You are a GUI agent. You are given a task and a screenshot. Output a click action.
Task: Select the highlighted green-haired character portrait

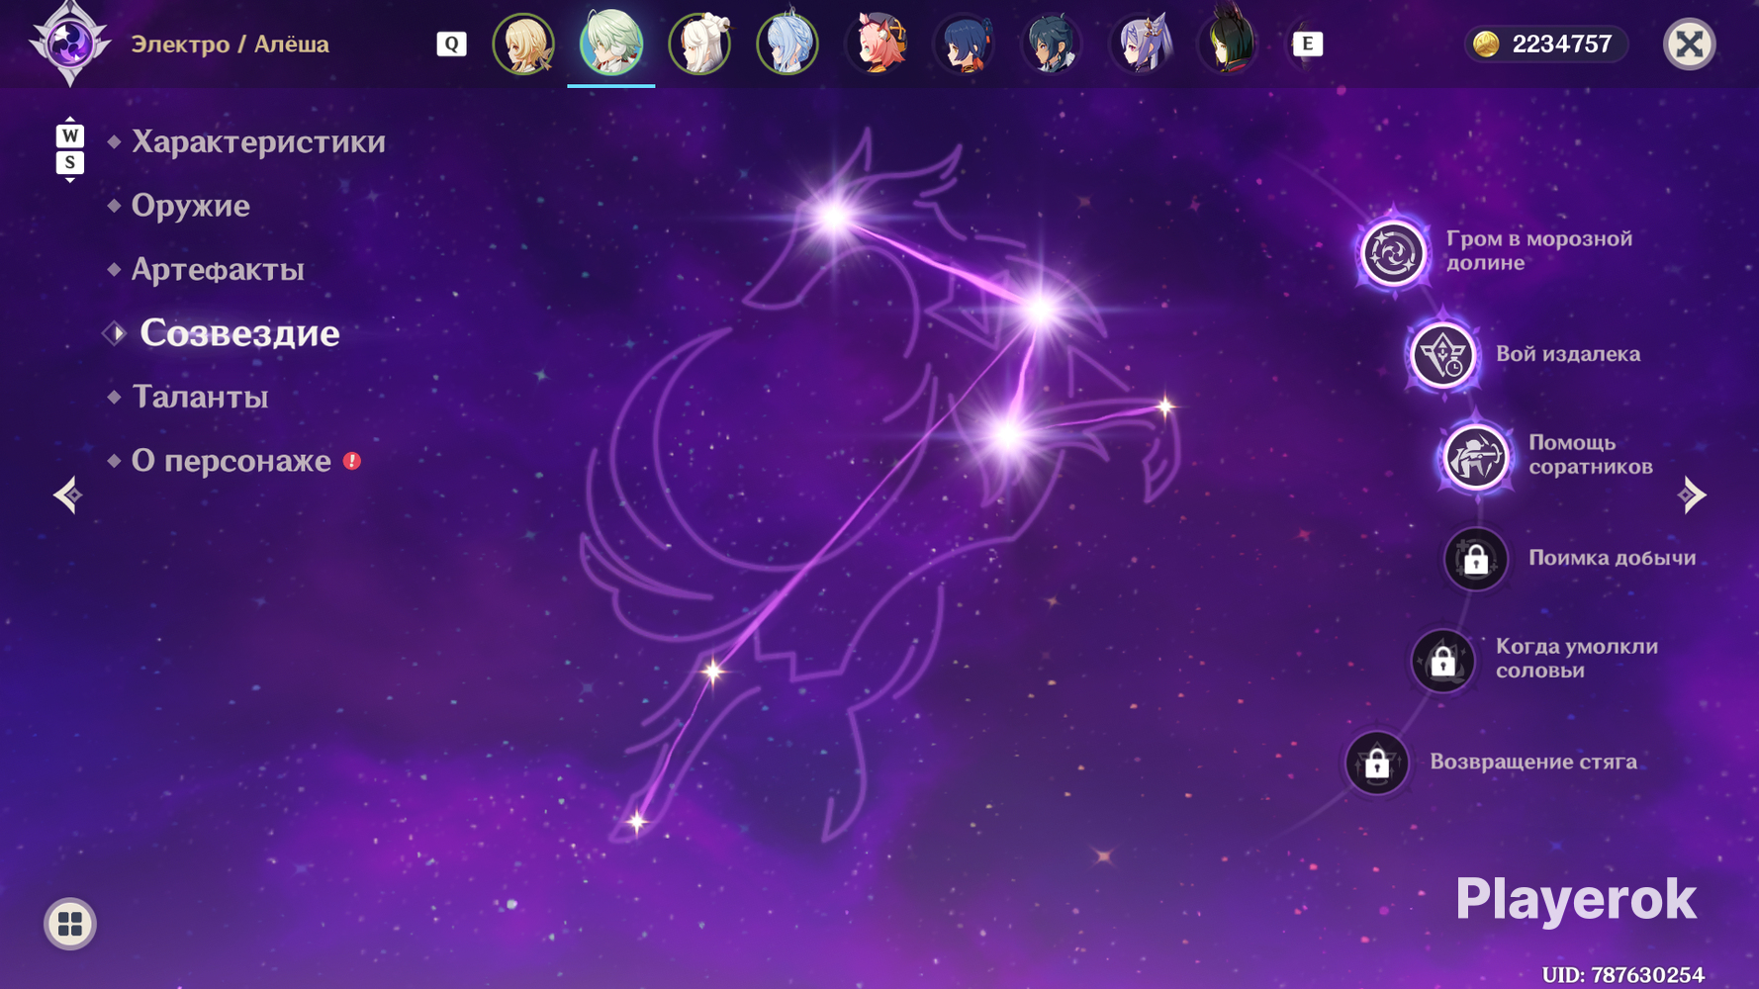coord(611,44)
